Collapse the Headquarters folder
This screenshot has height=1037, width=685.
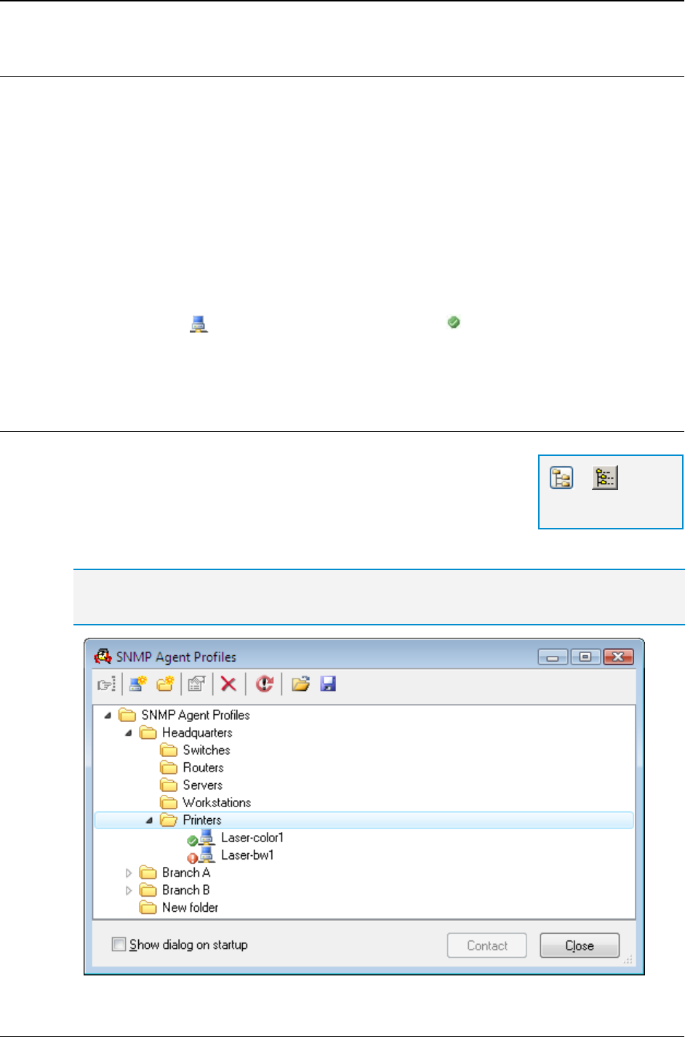(129, 733)
